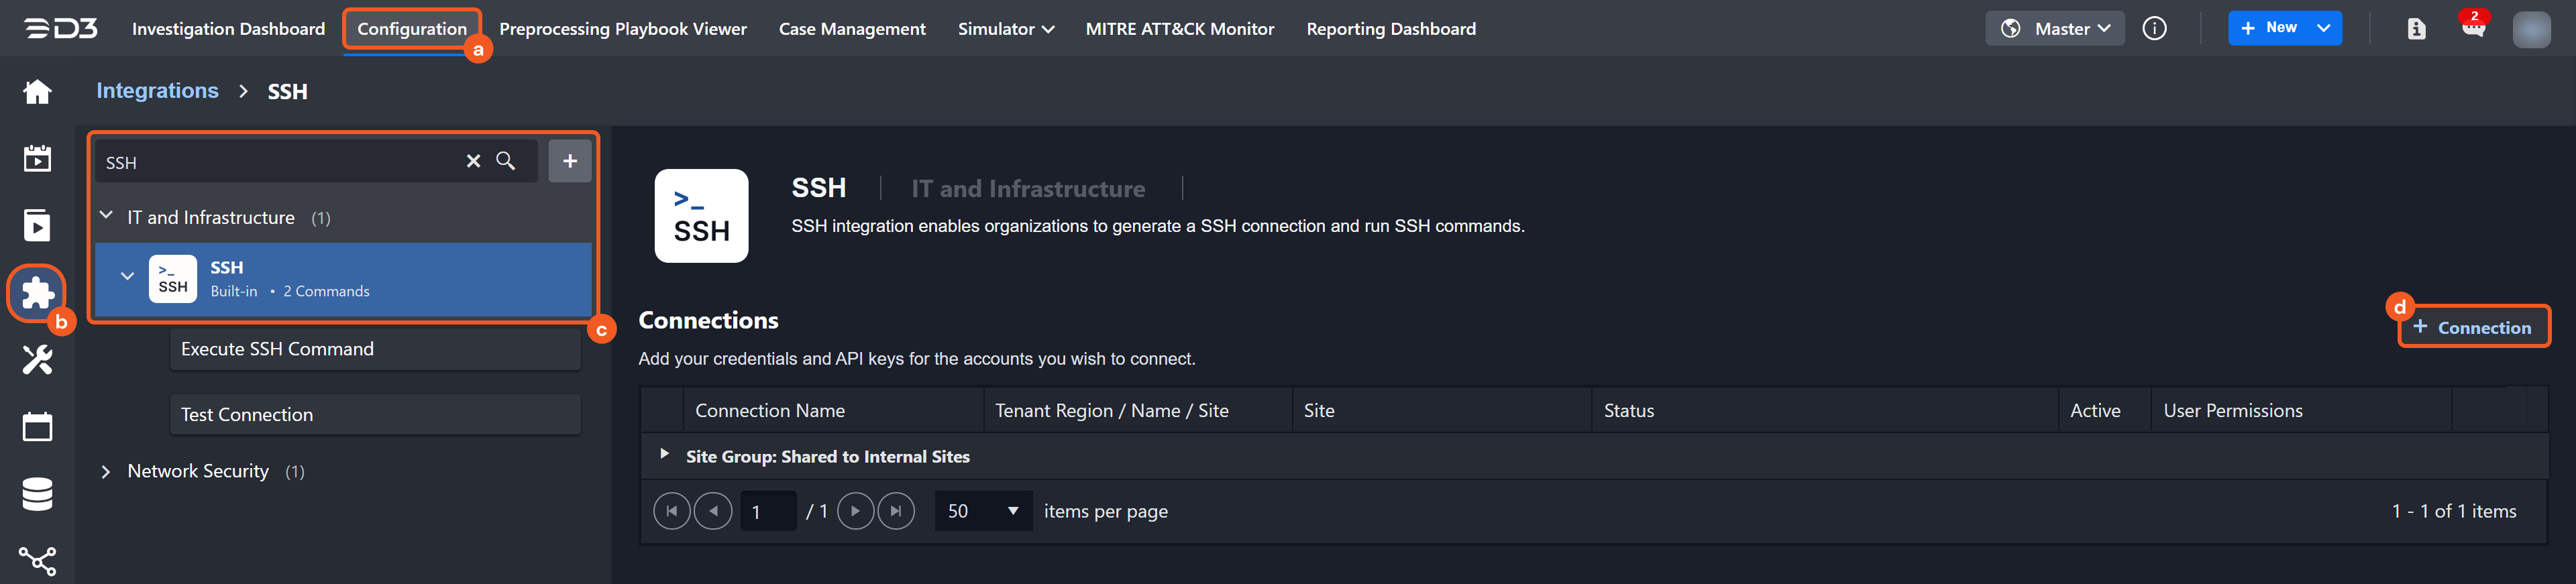Collapse the IT and Infrastructure category
Screen dimensions: 2576x584
[106, 217]
